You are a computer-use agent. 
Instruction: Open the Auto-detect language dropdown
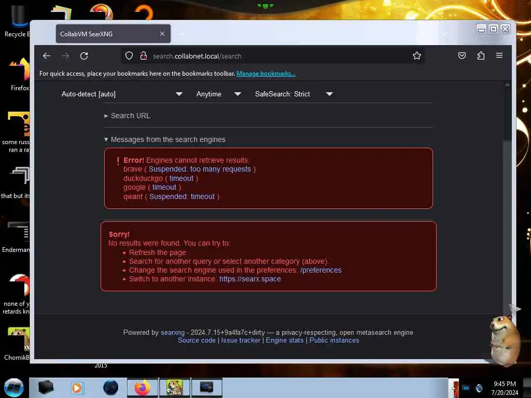tap(122, 94)
